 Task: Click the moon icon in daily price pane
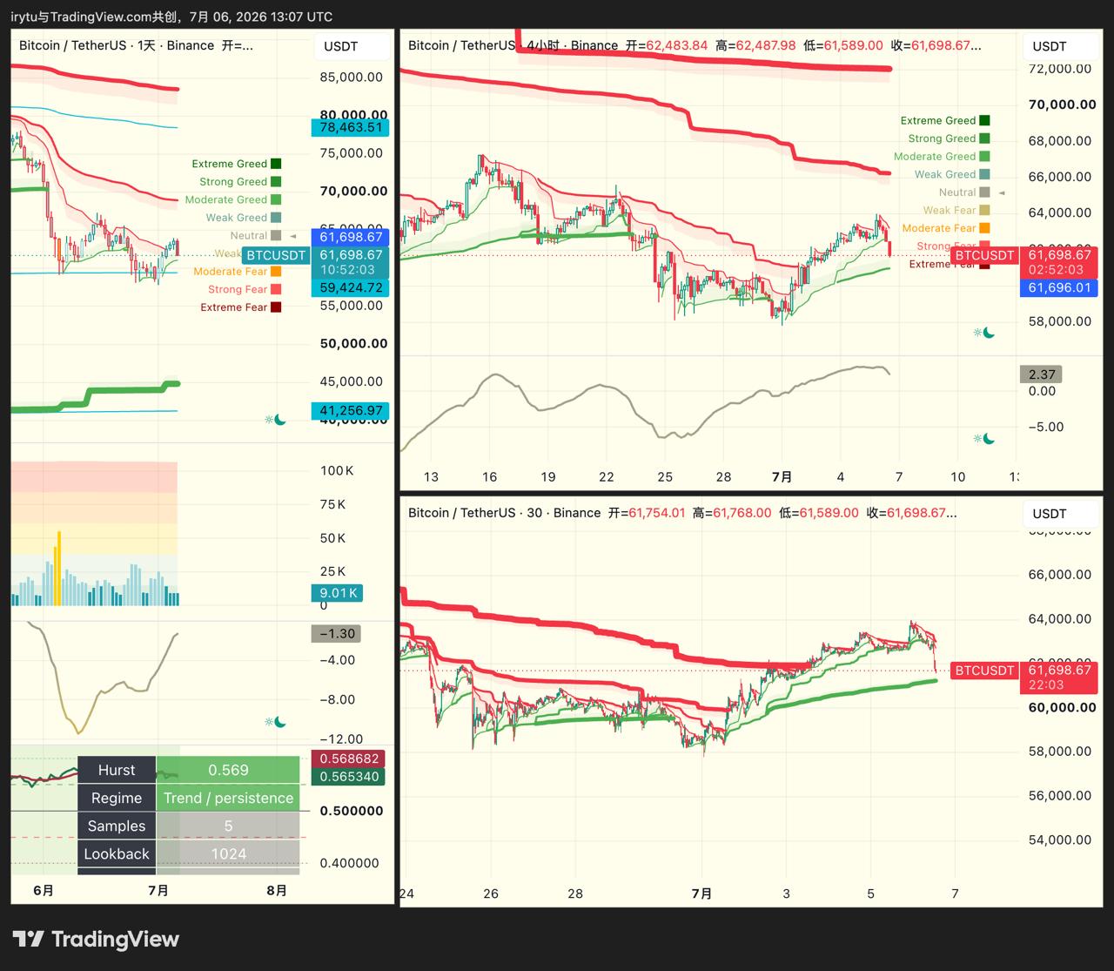pos(280,420)
